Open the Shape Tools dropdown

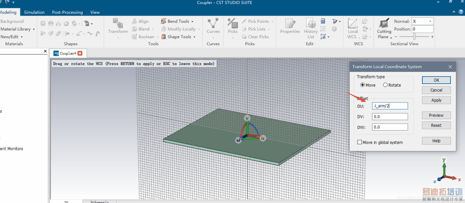click(194, 37)
